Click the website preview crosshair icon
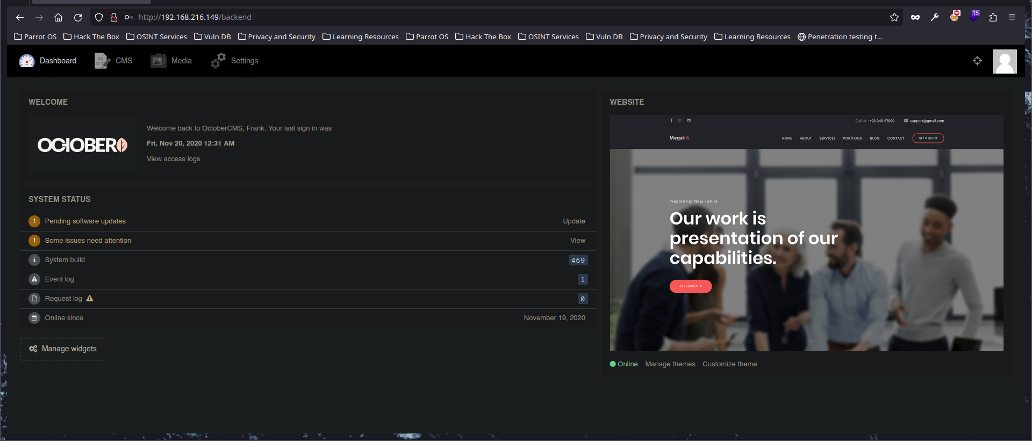This screenshot has height=441, width=1032. click(x=977, y=61)
